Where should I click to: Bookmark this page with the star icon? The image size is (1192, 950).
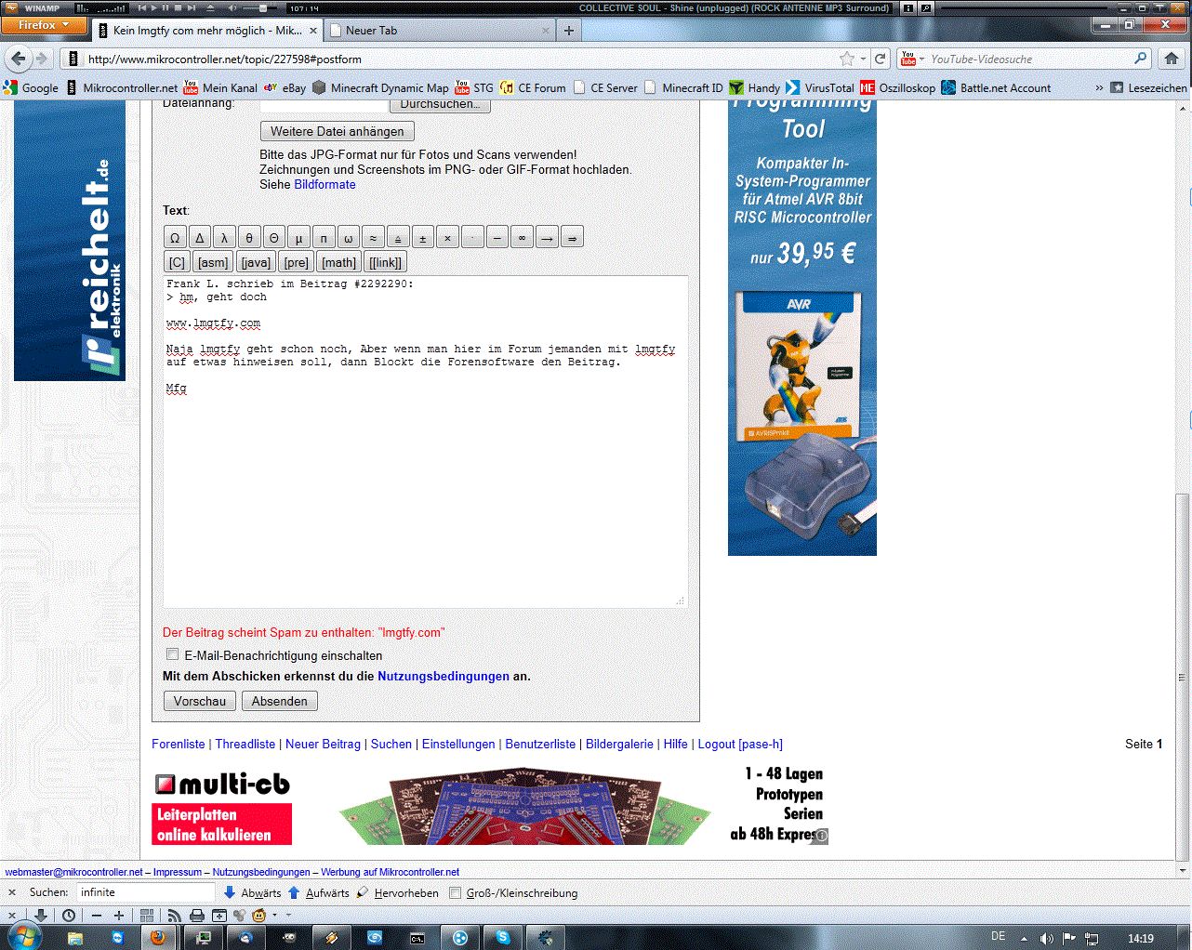[x=846, y=59]
